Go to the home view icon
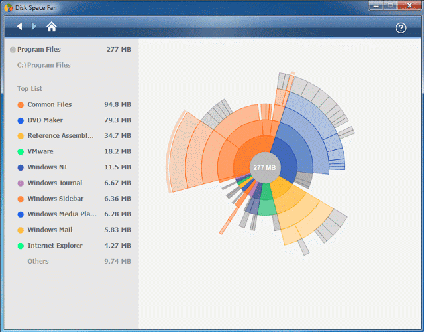Viewport: 424px width, 332px height. coord(52,27)
